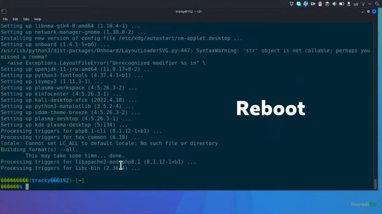This screenshot has height=214, width=382.
Task: Open the Edit menu in the terminal
Action: (15, 19)
